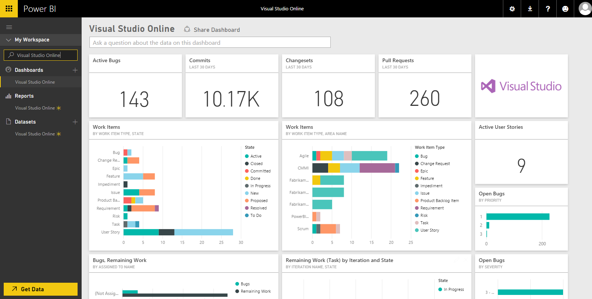Viewport: 592px width, 299px height.
Task: Click the Epic work item type legend swatch
Action: point(417,171)
